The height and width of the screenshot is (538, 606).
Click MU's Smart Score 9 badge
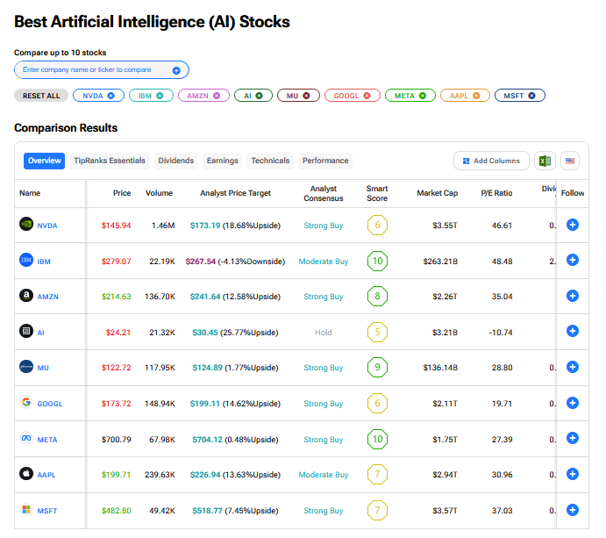click(377, 367)
